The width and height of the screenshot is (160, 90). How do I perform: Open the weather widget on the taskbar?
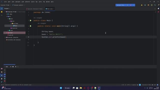point(6,88)
